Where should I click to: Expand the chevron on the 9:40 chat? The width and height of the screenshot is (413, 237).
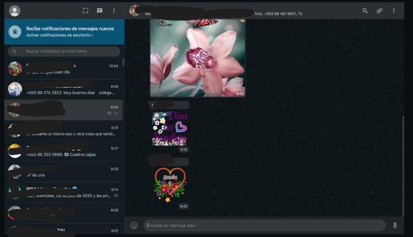[x=116, y=114]
